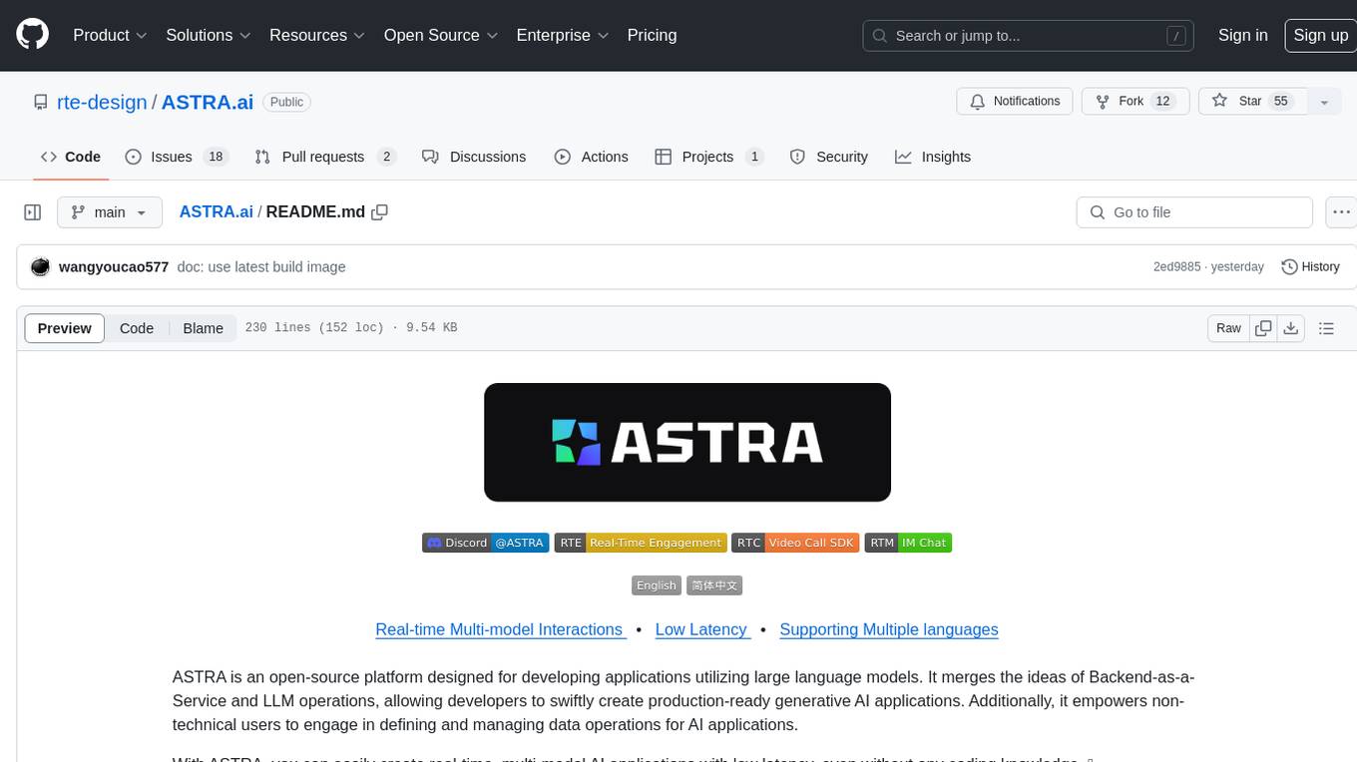This screenshot has width=1357, height=762.
Task: Click the ASTRA banner image
Action: (x=687, y=442)
